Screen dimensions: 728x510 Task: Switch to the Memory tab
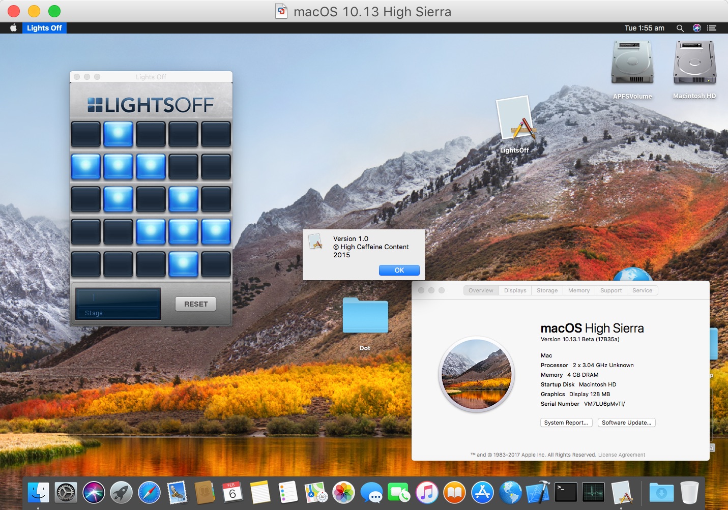pyautogui.click(x=579, y=290)
